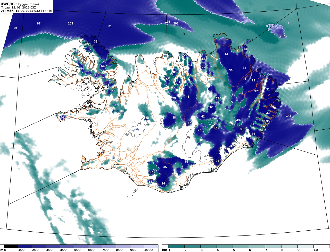Select the east value 29
The height and width of the screenshot is (252, 330).
[253, 80]
